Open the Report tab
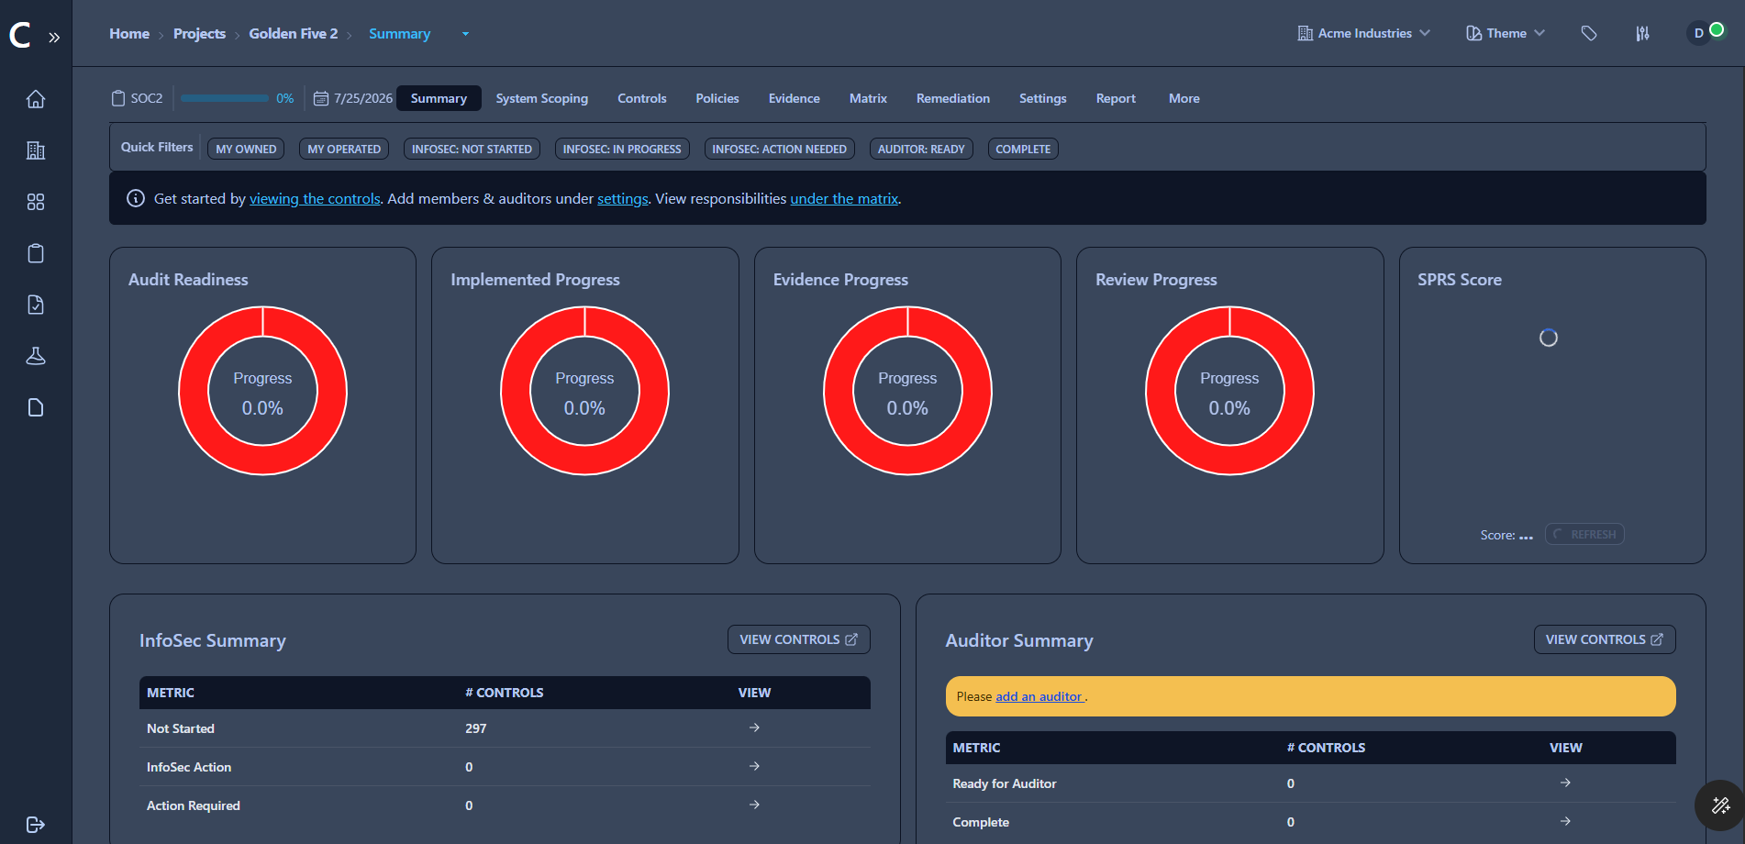1745x844 pixels. coord(1116,98)
